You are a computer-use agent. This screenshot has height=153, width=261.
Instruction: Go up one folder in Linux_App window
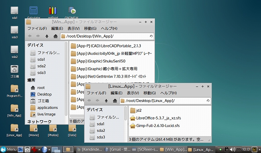point(106,100)
